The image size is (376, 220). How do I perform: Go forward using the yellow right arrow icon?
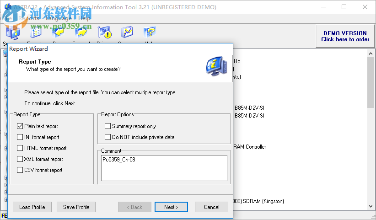click(81, 32)
